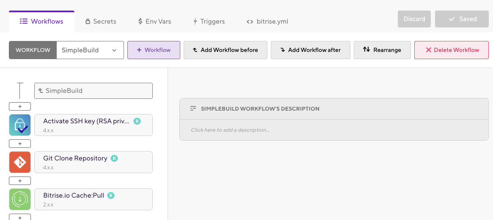The width and height of the screenshot is (493, 220).
Task: Click the 4.x.x version under Git Clone Repository
Action: (x=48, y=168)
